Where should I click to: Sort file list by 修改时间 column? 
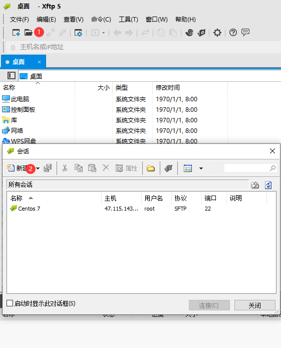coord(190,88)
